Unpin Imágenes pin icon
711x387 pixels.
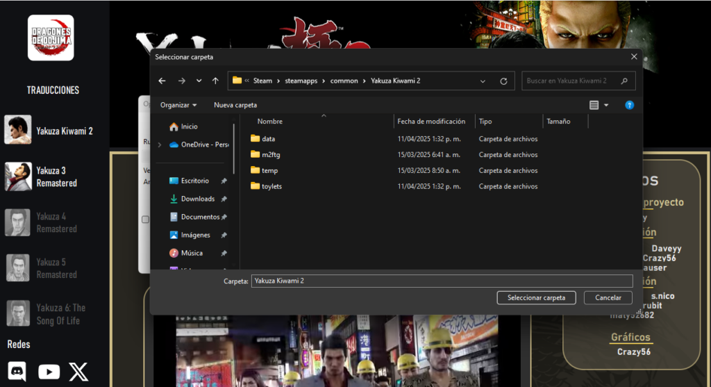click(x=224, y=236)
